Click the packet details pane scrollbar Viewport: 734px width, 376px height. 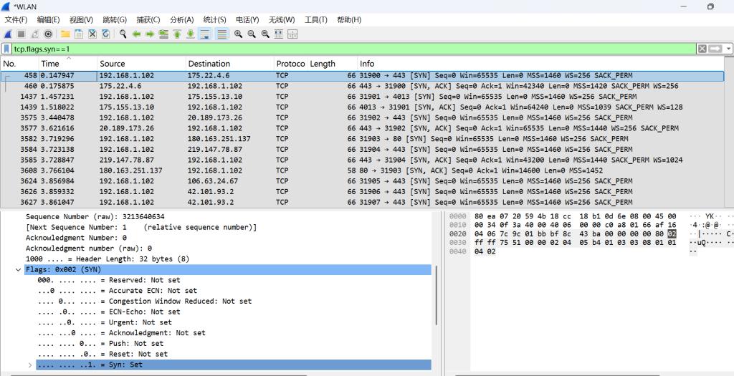[x=437, y=294]
